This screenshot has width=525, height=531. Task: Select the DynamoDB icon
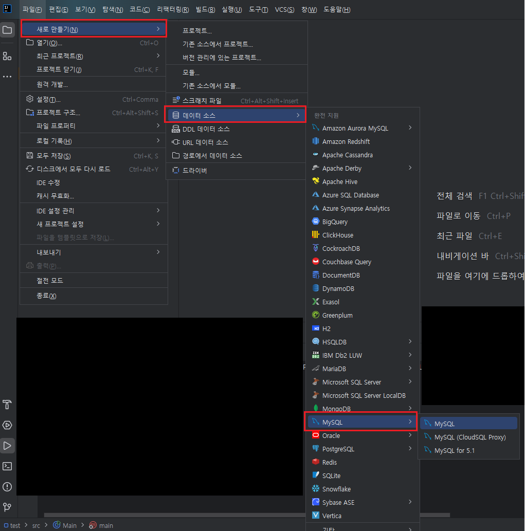point(316,288)
